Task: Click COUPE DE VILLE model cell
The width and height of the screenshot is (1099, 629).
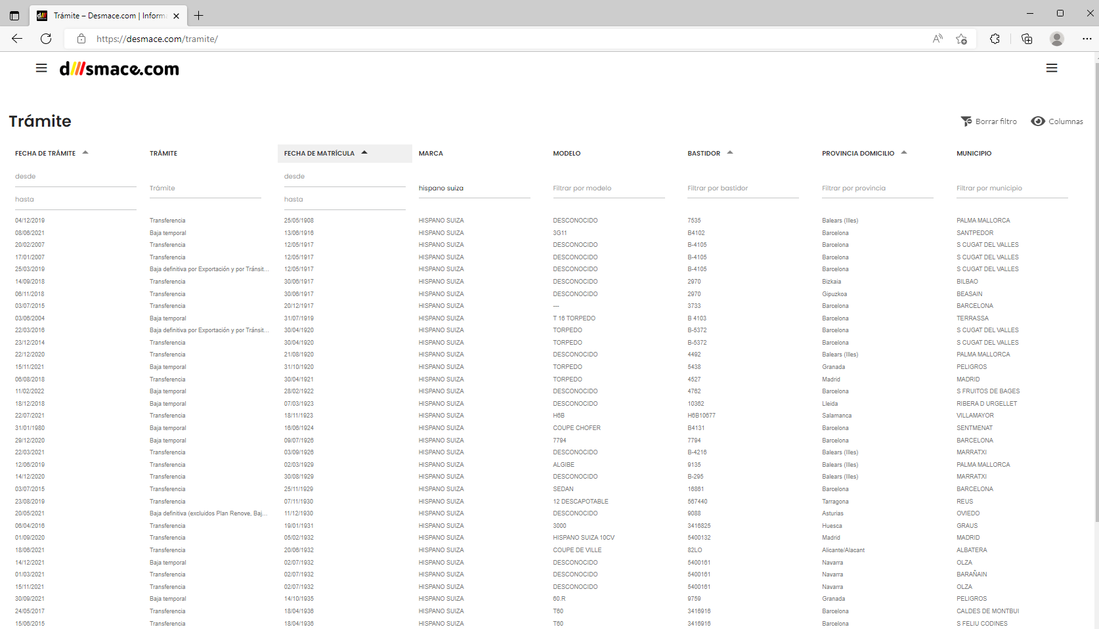Action: [577, 550]
